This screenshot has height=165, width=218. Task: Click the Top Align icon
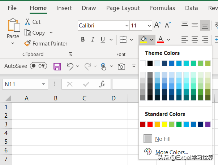click(185, 24)
